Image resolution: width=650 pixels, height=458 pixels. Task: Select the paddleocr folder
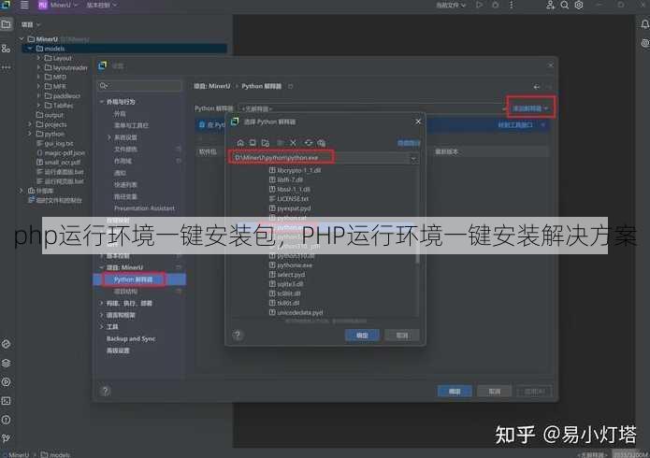click(63, 95)
